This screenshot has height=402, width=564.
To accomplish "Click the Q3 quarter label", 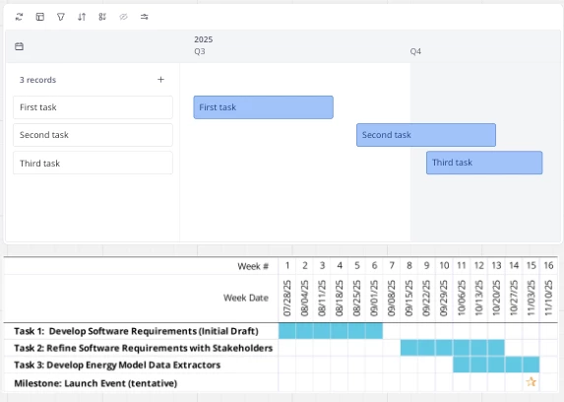I will coord(200,51).
